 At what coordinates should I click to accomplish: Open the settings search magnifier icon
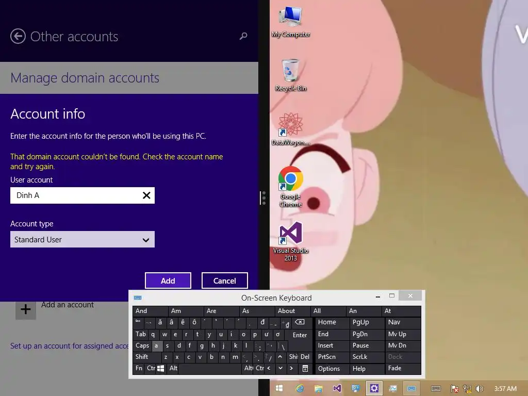click(243, 36)
